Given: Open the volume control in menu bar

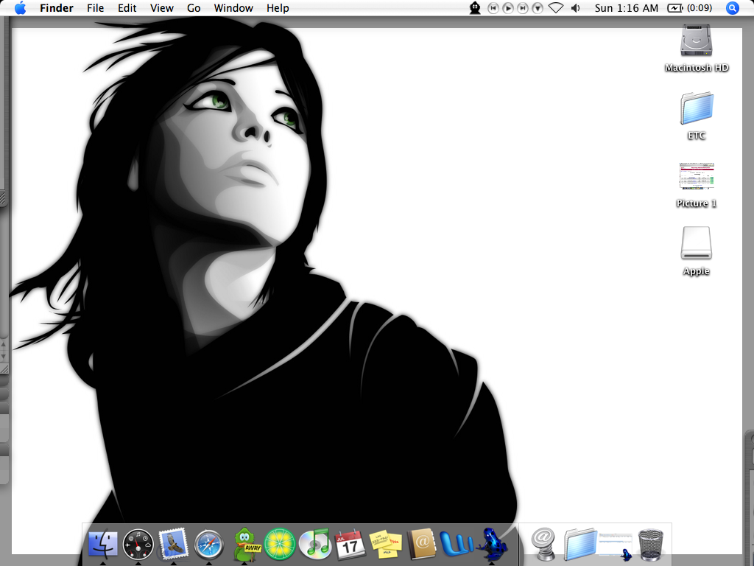Looking at the screenshot, I should pos(576,8).
